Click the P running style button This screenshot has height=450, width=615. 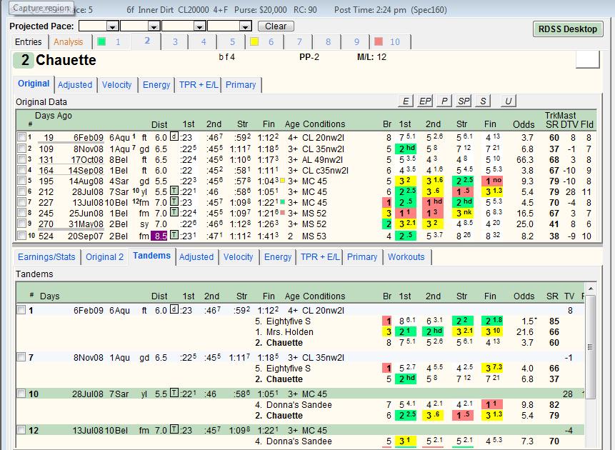[444, 101]
